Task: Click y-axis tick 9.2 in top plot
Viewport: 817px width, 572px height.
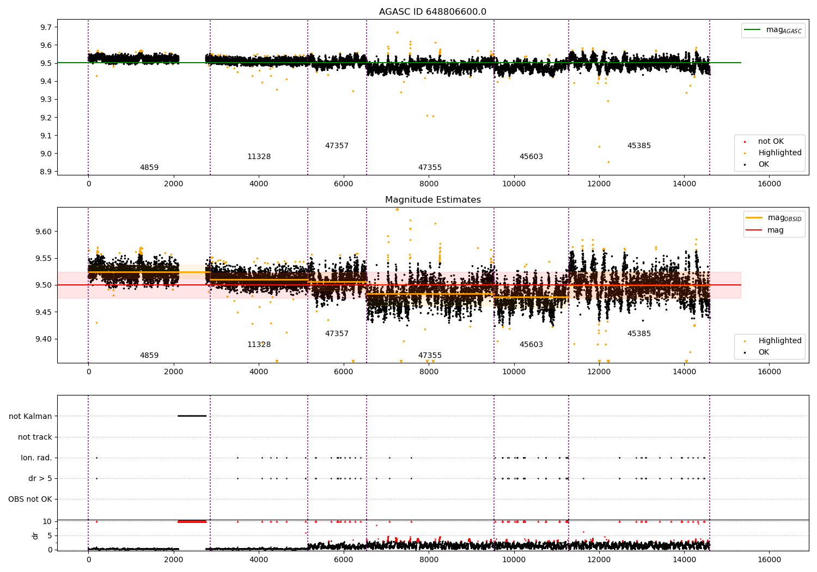Action: (46, 118)
